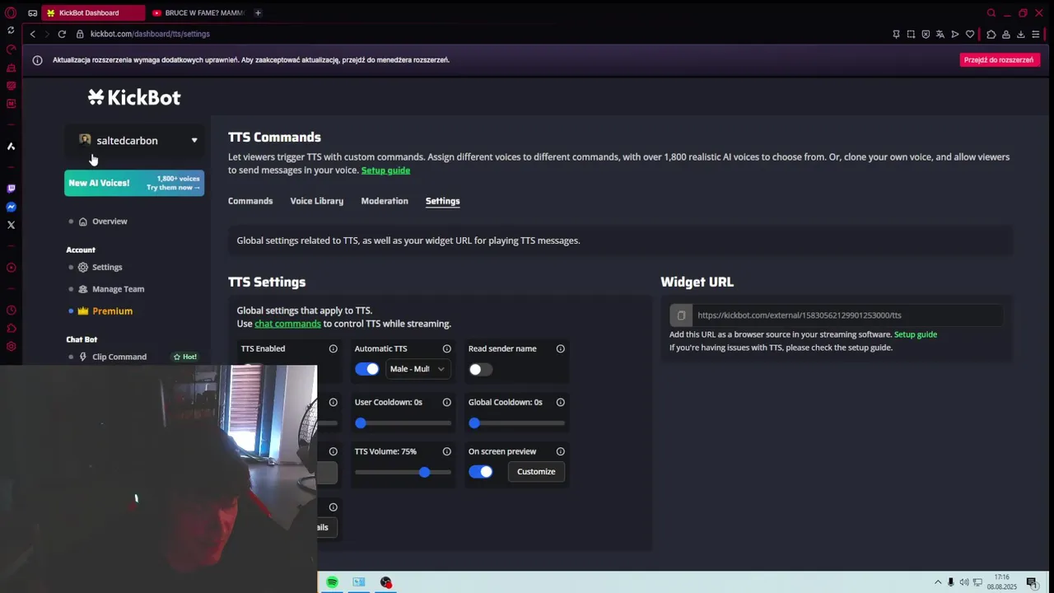Click the Przejdź do rozszerzeń button
Image resolution: width=1054 pixels, height=593 pixels.
coord(998,60)
